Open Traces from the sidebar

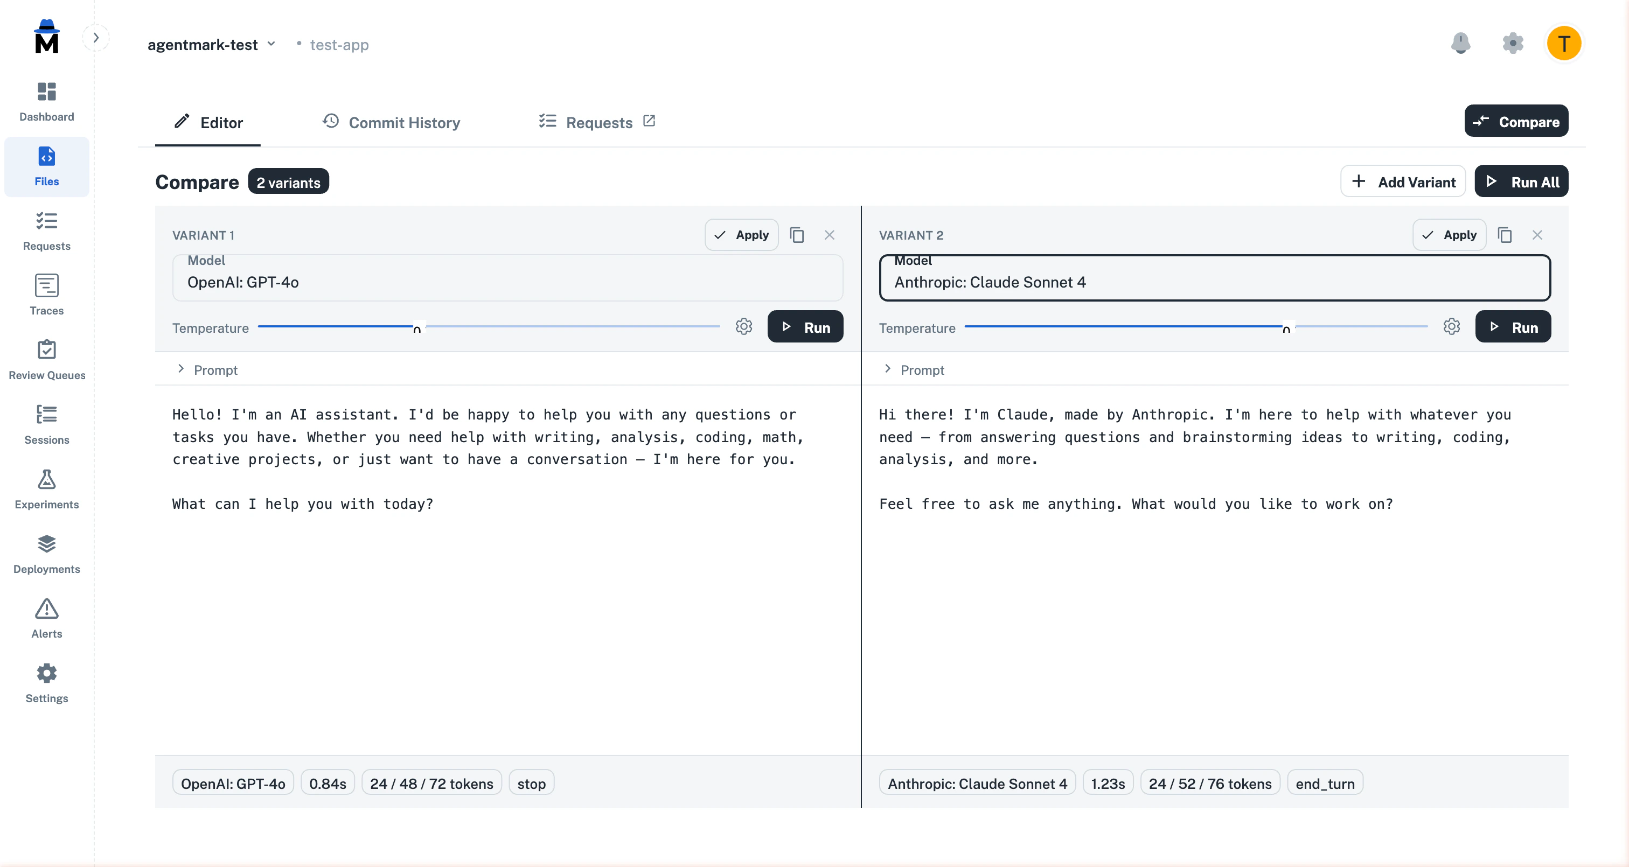coord(46,295)
